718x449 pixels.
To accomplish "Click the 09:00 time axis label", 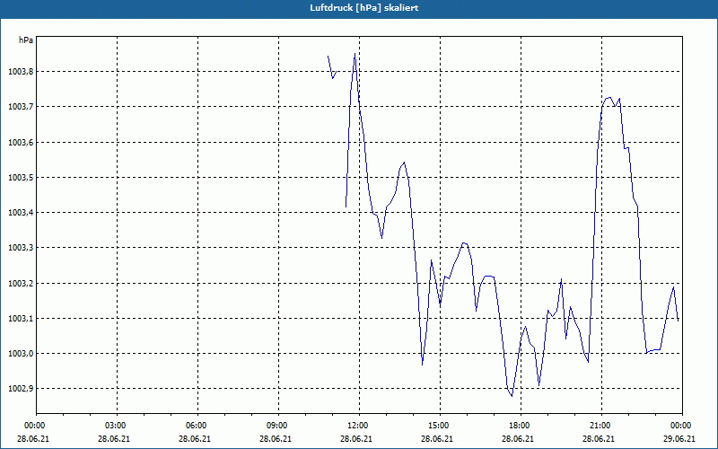I will pos(278,426).
